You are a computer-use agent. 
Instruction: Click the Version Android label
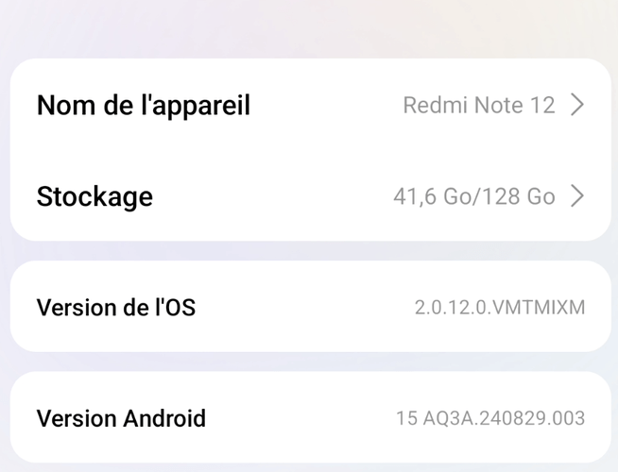[121, 417]
